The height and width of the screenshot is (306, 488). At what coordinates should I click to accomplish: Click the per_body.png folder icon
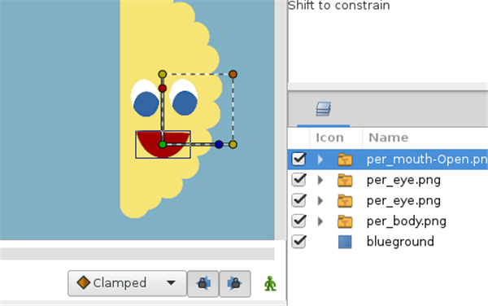[x=345, y=221]
